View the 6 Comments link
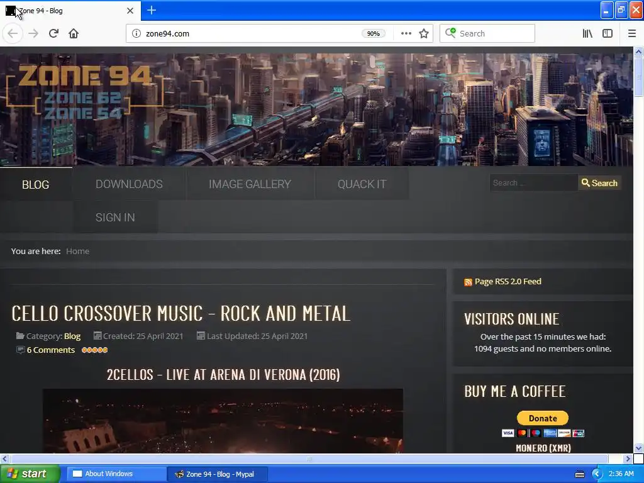 (50, 350)
